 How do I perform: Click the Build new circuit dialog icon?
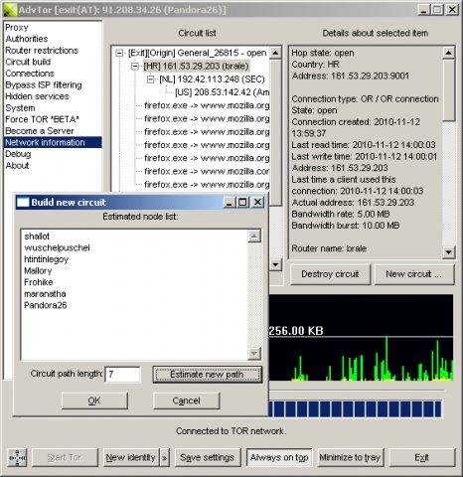(23, 202)
